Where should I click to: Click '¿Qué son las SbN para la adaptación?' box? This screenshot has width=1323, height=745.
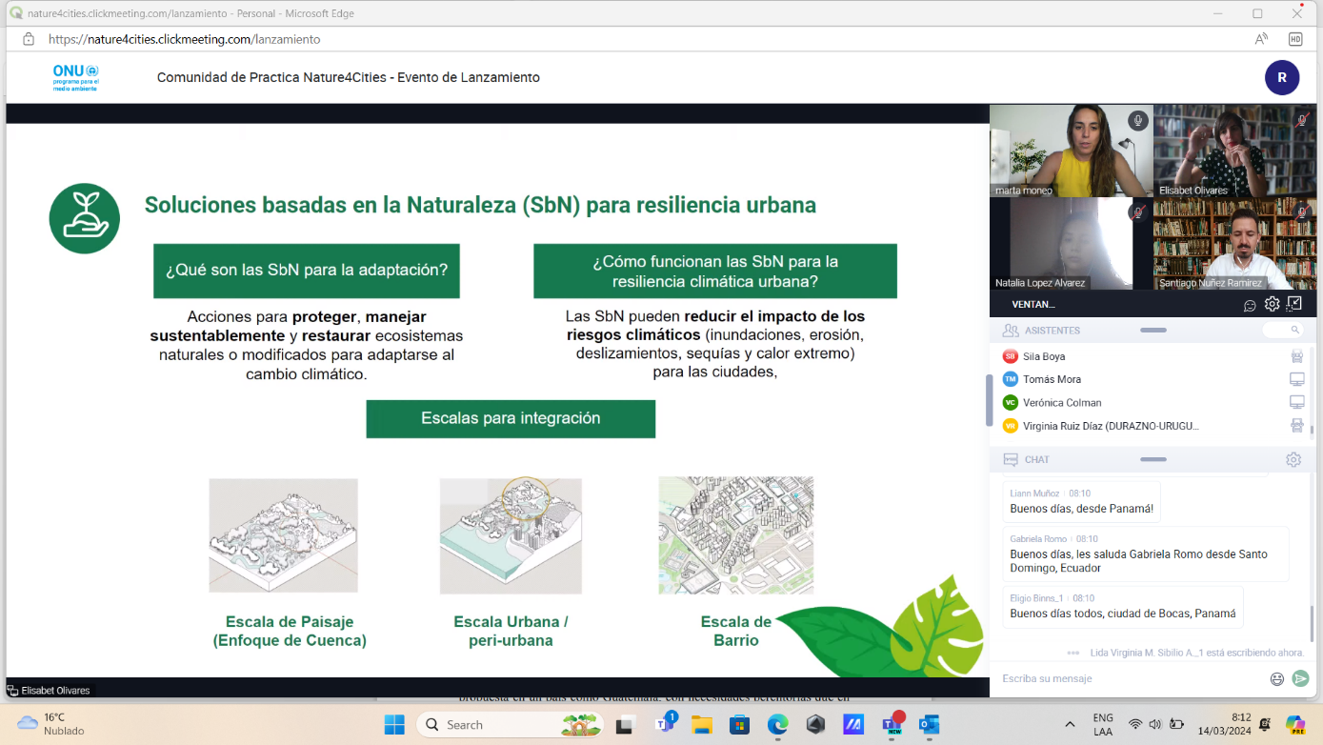tap(307, 271)
